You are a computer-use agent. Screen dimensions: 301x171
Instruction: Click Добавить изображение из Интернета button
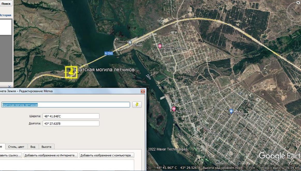pos(51,155)
